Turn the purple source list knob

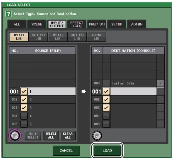[x=15, y=135]
